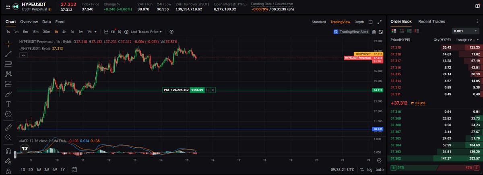Set the timeframe to 4h
Image resolution: width=483 pixels, height=175 pixels.
click(x=64, y=31)
